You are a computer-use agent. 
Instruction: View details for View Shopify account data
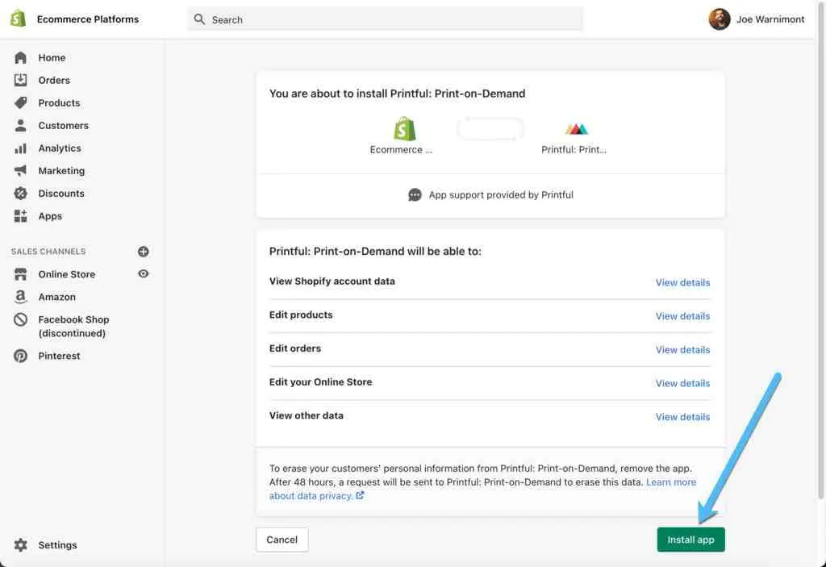coord(682,282)
